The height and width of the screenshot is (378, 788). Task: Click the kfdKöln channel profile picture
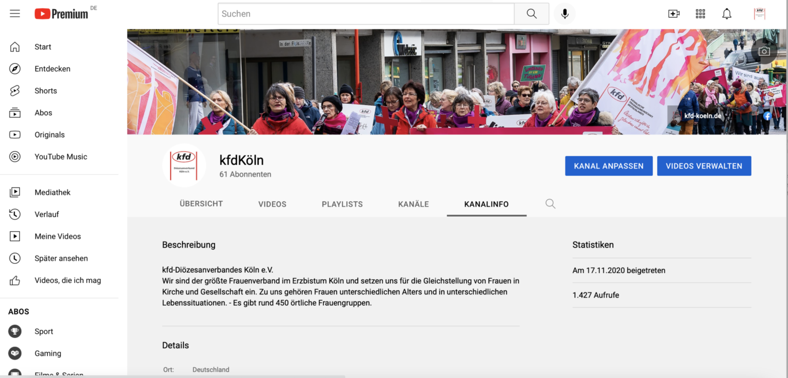184,165
